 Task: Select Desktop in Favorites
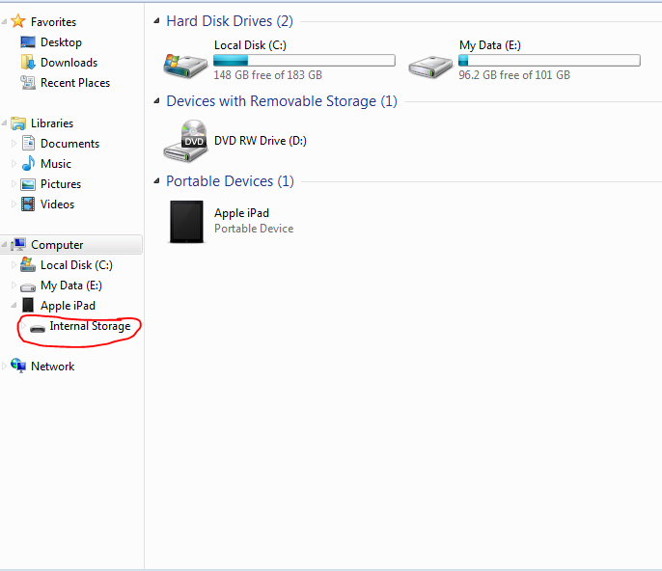pyautogui.click(x=61, y=42)
